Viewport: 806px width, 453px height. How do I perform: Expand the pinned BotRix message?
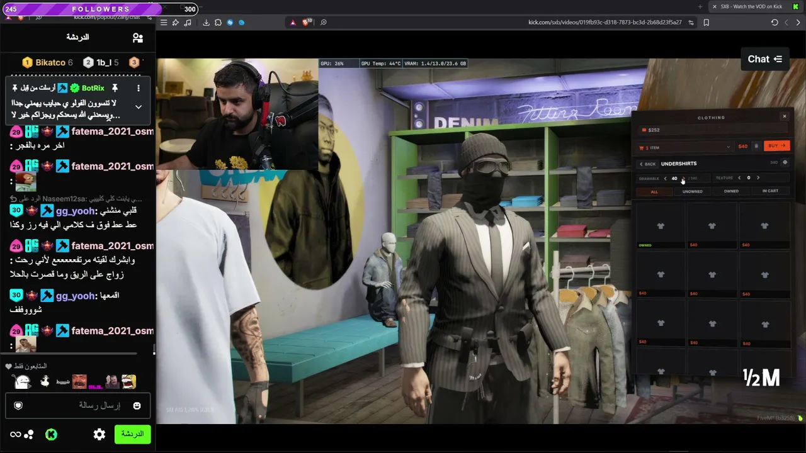click(139, 107)
